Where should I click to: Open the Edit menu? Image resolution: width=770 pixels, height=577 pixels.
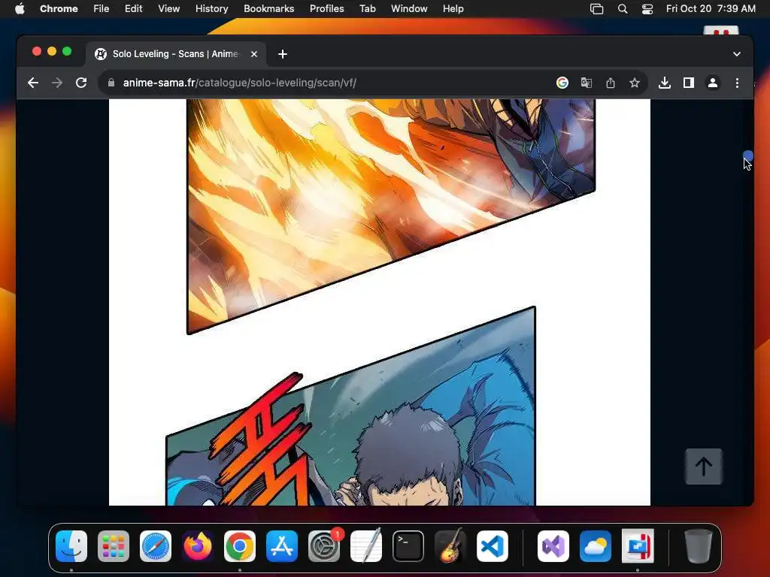[x=133, y=9]
